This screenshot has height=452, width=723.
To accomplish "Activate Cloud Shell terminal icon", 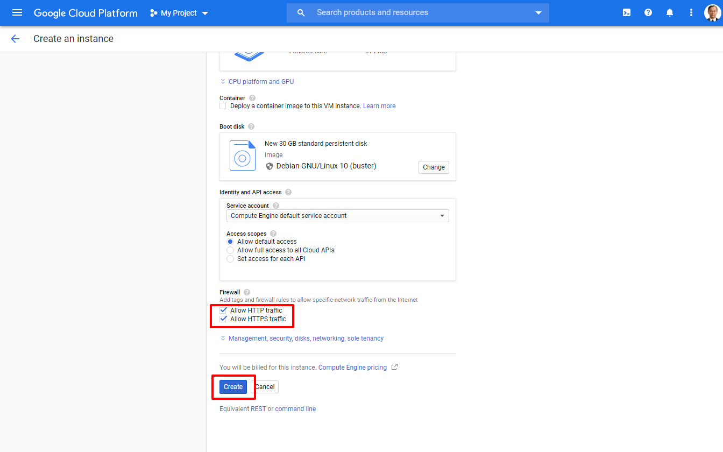I will point(627,13).
